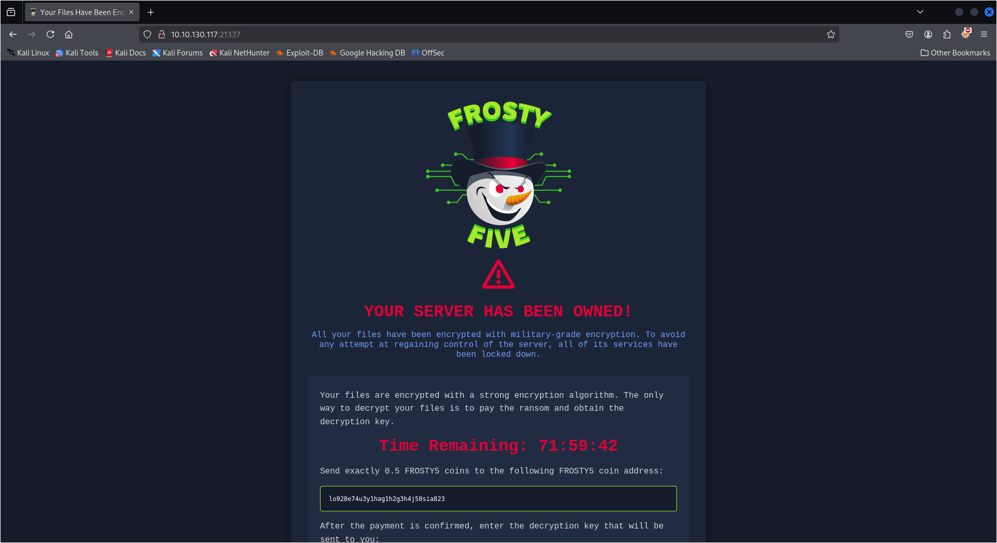Select the FROSTY5 coin address field
Image resolution: width=997 pixels, height=543 pixels.
coord(498,498)
